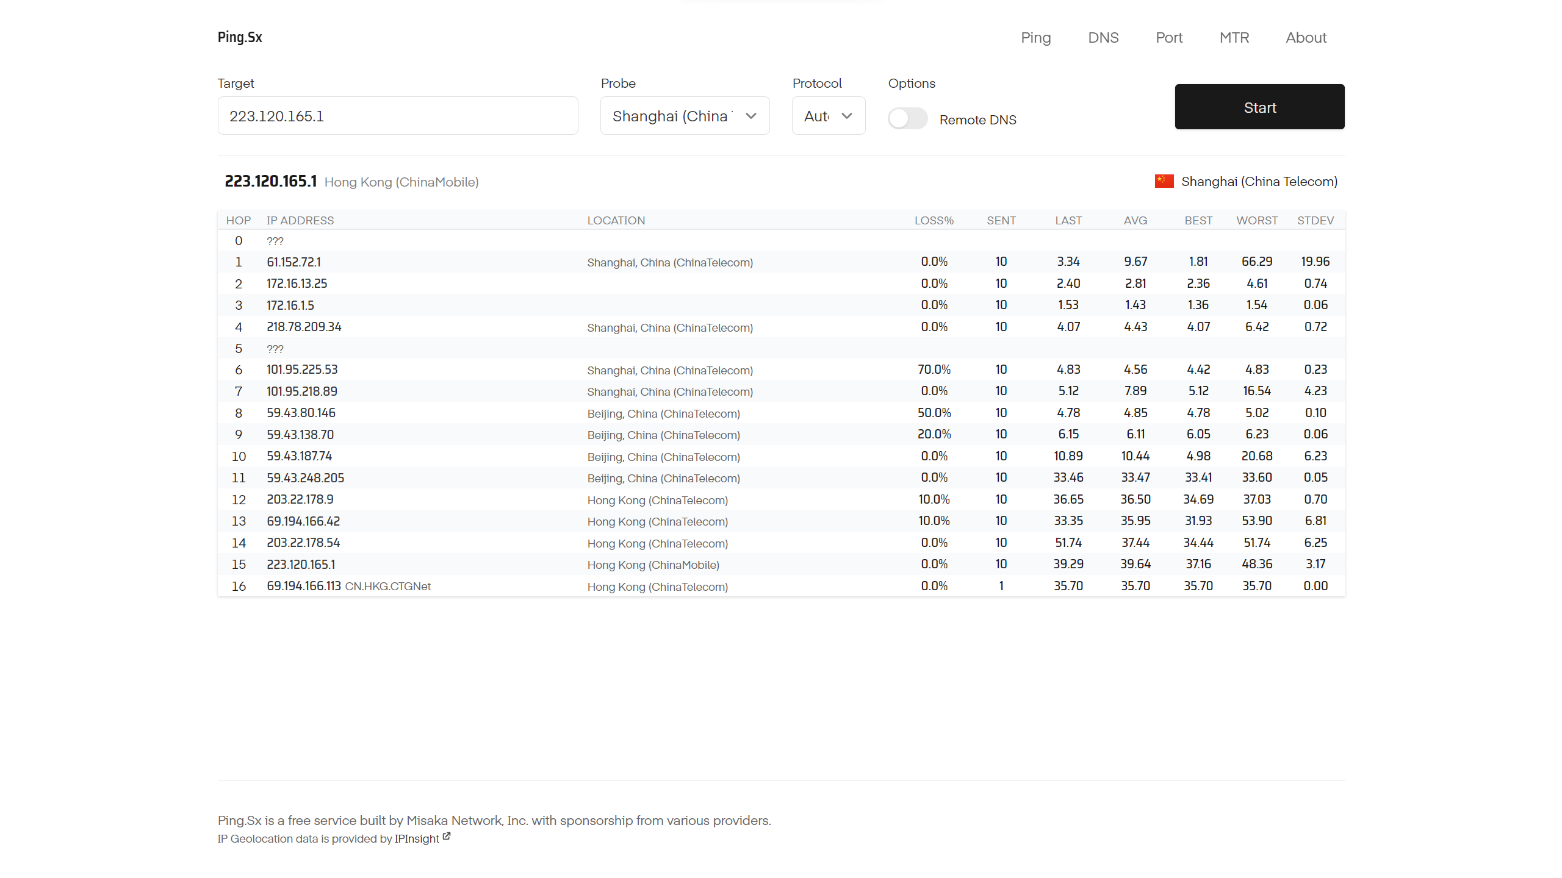Click the IP address 69.194.166.113 in hop 16
This screenshot has width=1562, height=878.
304,586
